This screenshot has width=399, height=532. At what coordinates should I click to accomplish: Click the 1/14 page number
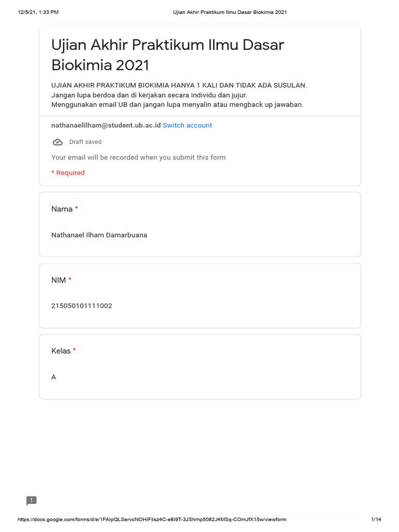pyautogui.click(x=376, y=520)
